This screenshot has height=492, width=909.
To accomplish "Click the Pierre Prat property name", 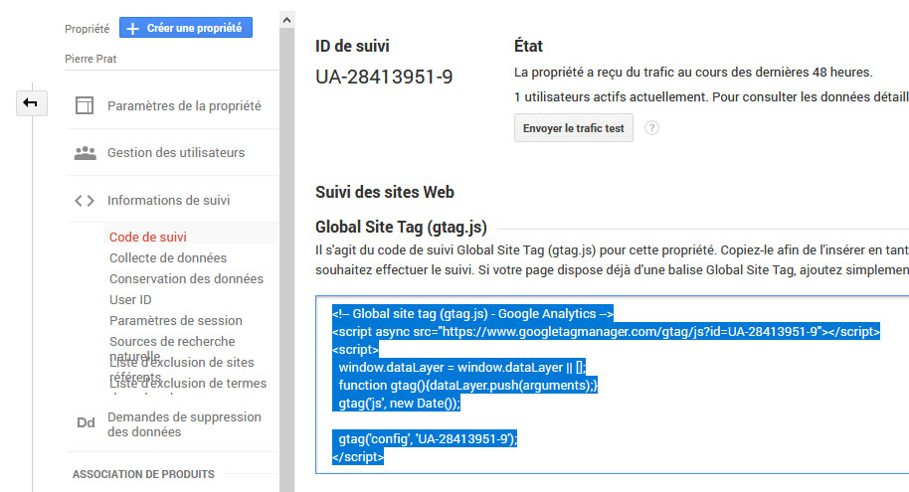I will (x=91, y=59).
